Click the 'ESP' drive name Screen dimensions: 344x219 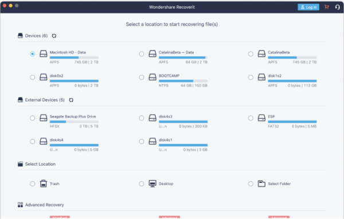[x=271, y=116]
